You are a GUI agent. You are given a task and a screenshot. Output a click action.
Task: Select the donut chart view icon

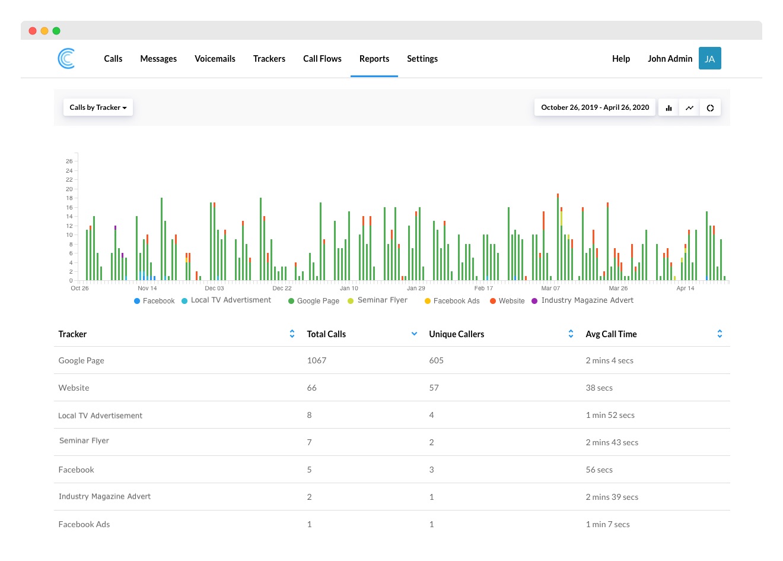click(x=710, y=108)
